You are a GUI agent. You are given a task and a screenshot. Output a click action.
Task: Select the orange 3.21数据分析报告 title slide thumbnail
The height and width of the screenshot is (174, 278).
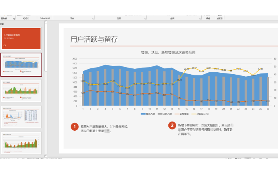[x=21, y=39]
